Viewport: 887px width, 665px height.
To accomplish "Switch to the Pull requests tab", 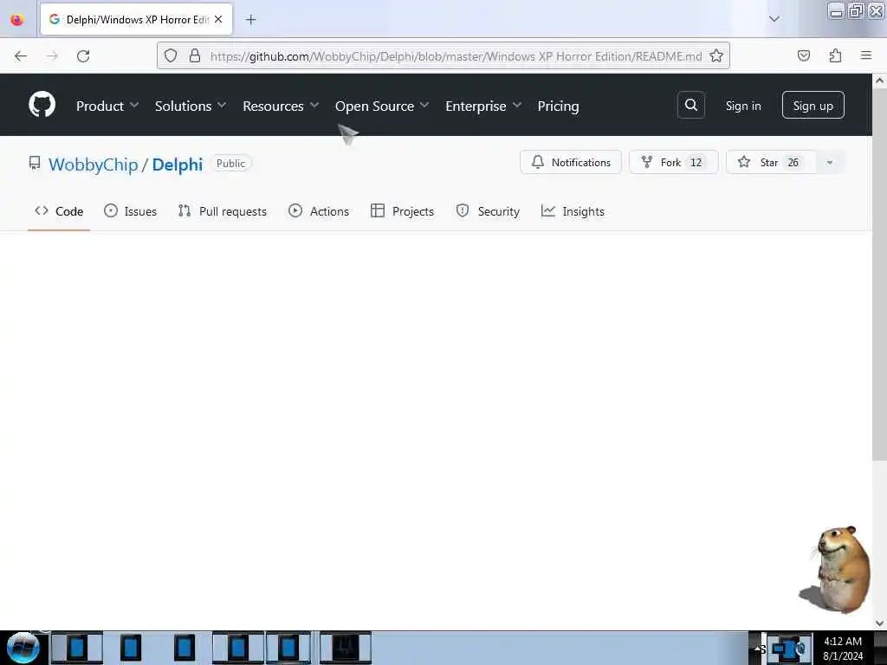I will [223, 211].
